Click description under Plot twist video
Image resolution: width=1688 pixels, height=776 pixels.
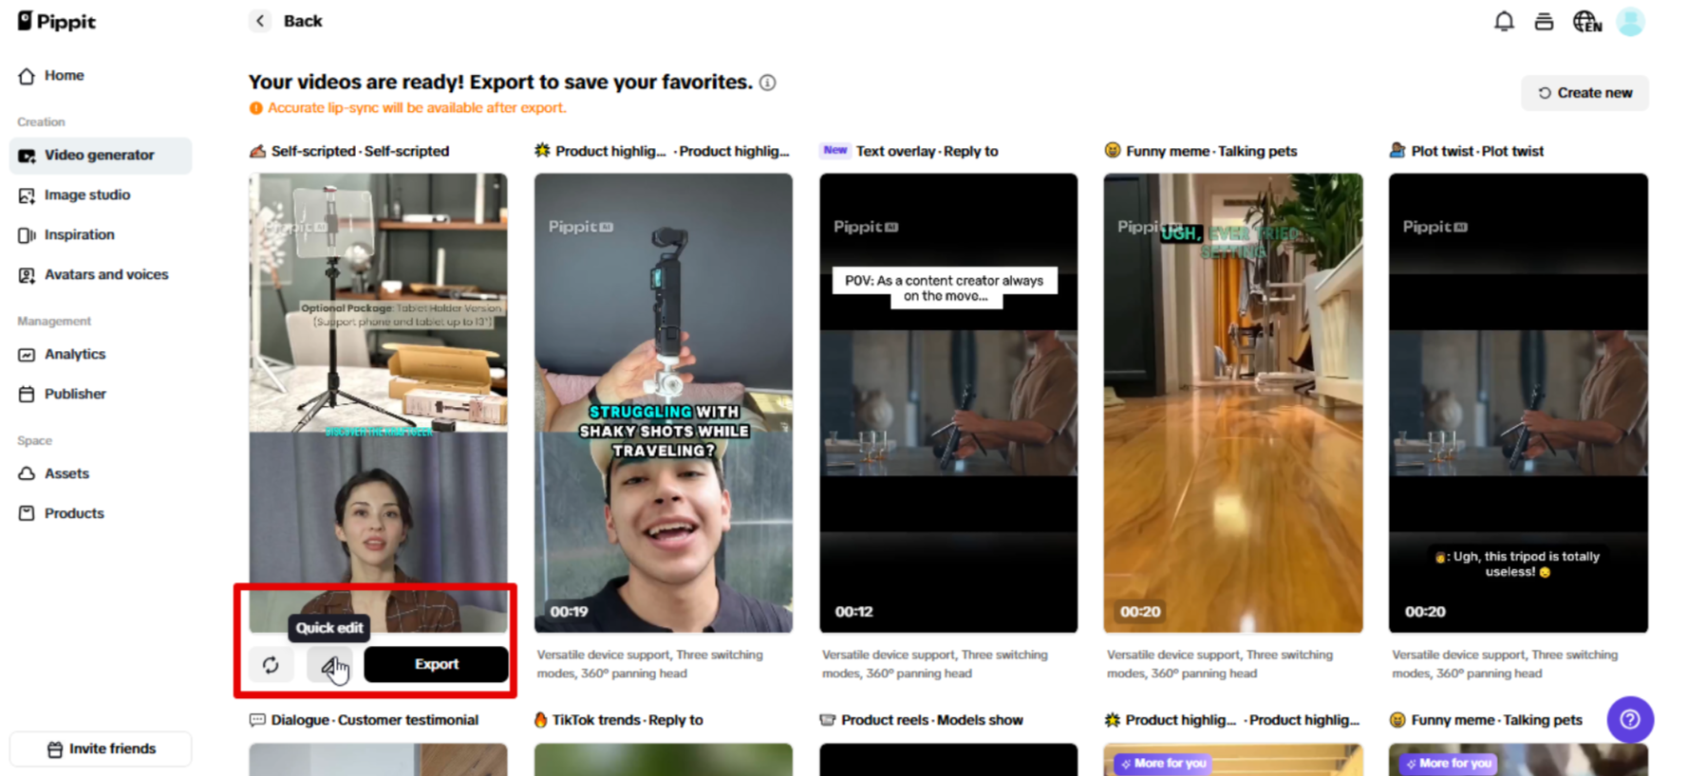coord(1505,665)
